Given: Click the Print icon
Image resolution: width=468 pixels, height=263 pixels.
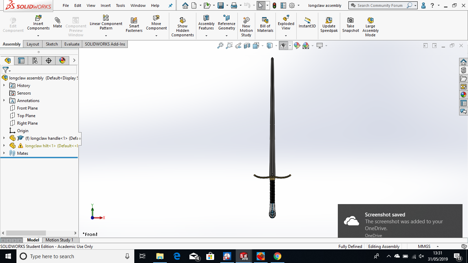Looking at the screenshot, I should [x=234, y=5].
